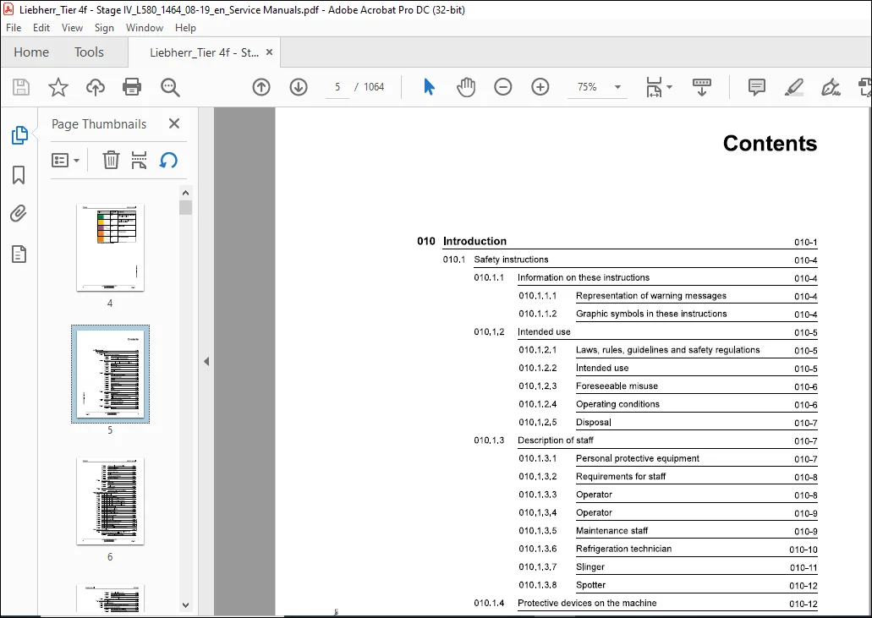
Task: Close the Page Thumbnails panel
Action: [x=174, y=123]
